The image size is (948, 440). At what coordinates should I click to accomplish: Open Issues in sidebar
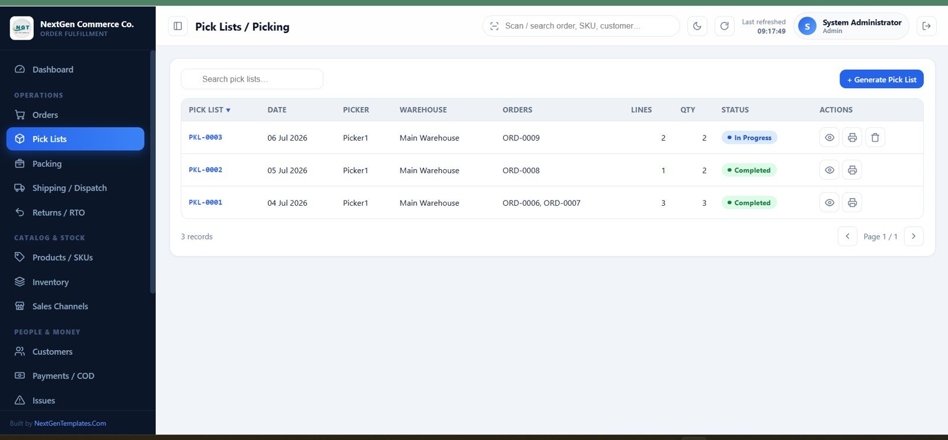point(75,400)
